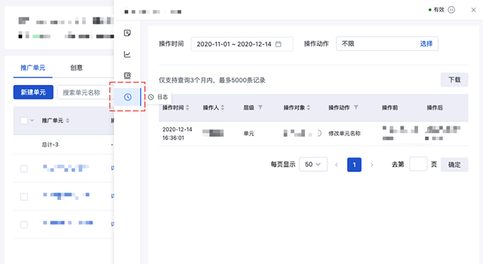
Task: Open the 每页显示 50 page-size dropdown
Action: [x=314, y=164]
